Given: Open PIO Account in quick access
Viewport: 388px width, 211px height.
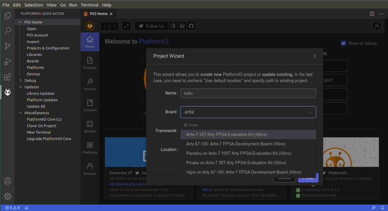Looking at the screenshot, I should [x=38, y=35].
